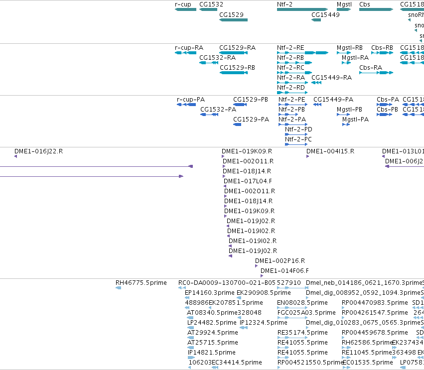Select the Cbs gene arrow

pyautogui.click(x=376, y=9)
